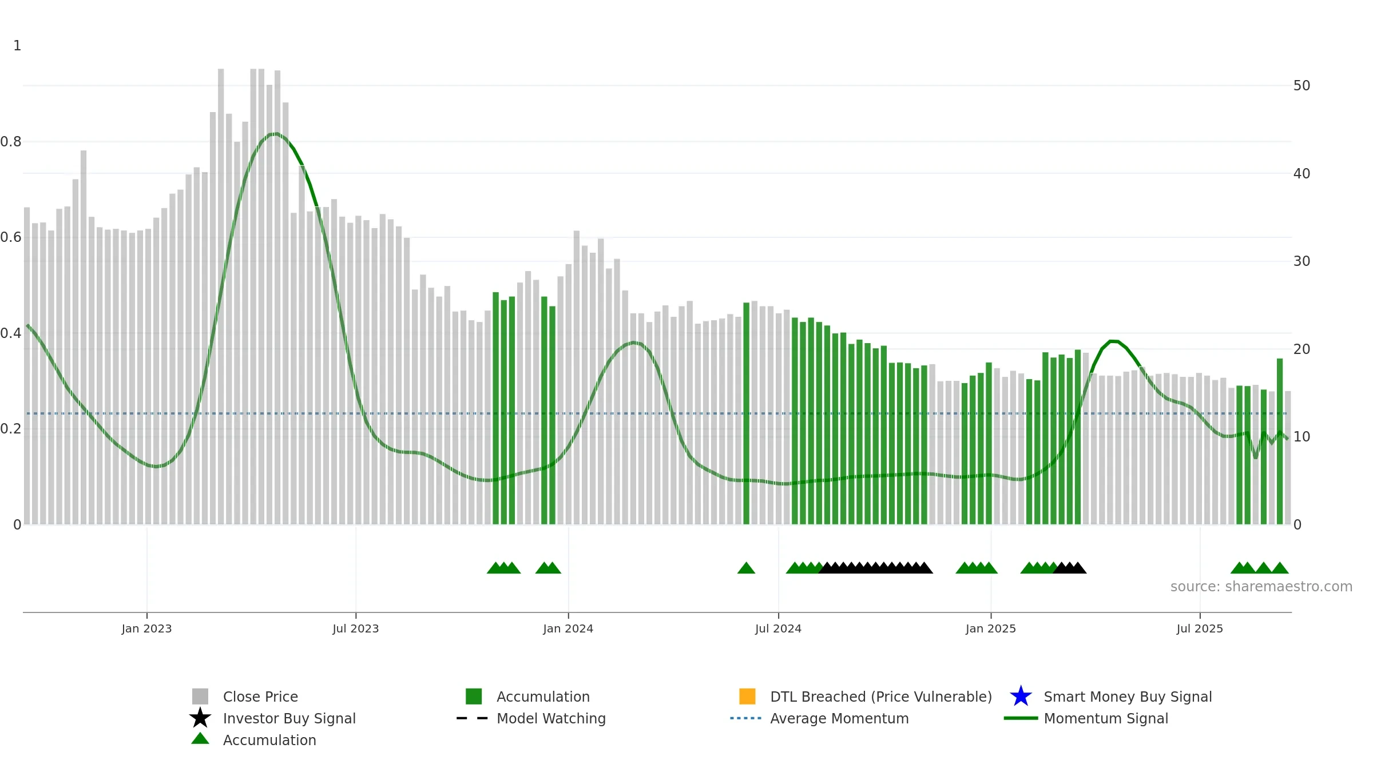1373x772 pixels.
Task: Click the Model Watching dashed line icon
Action: [473, 718]
